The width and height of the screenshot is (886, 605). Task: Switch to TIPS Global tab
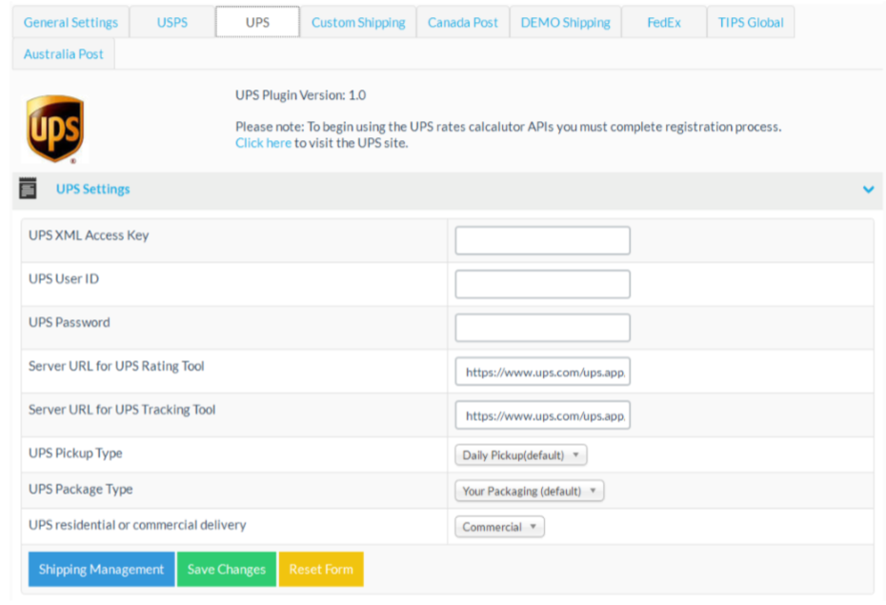click(x=750, y=22)
